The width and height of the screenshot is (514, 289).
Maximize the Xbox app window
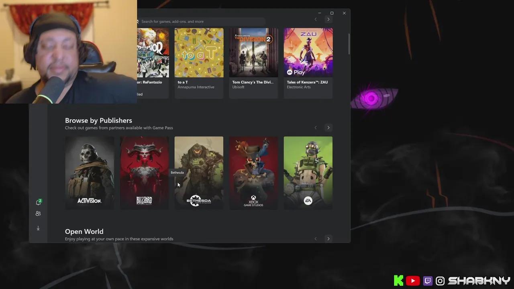tap(332, 13)
